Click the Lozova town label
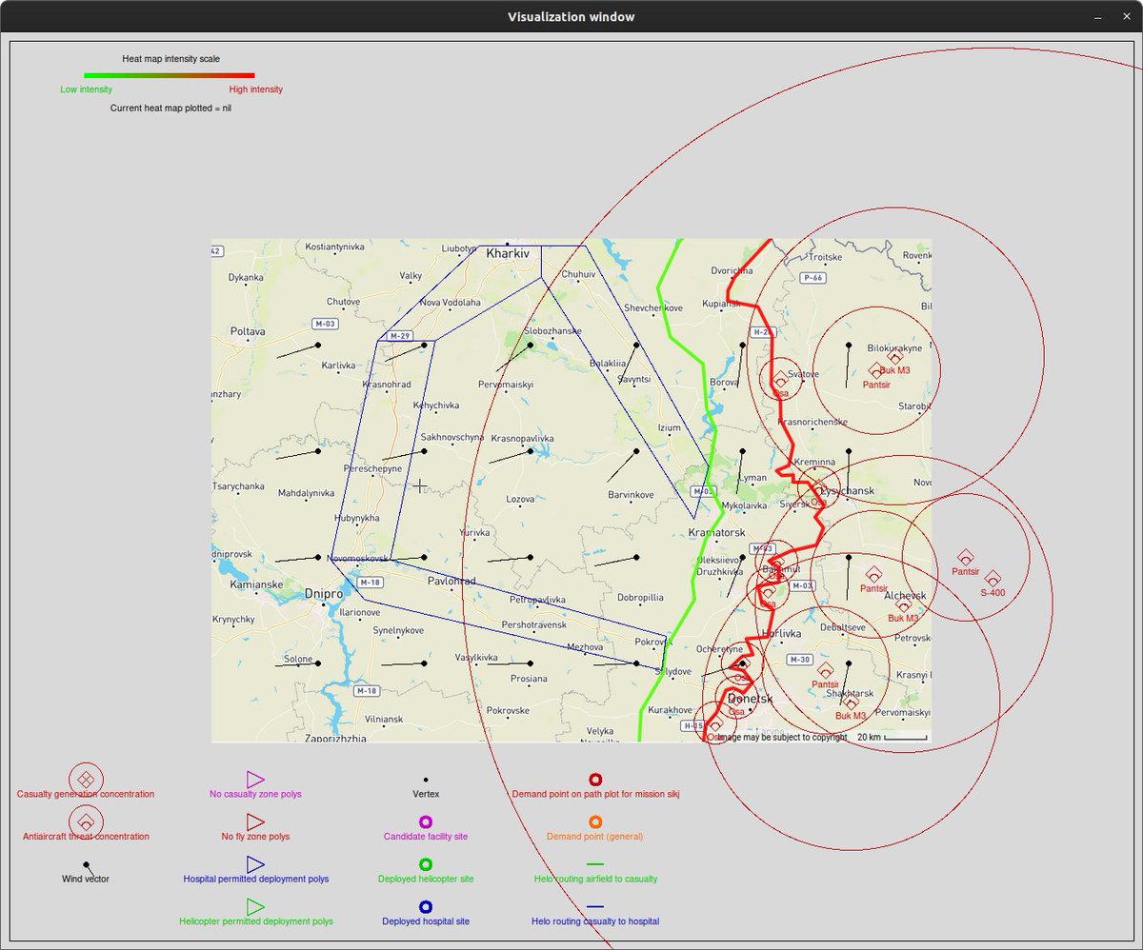The image size is (1143, 950). click(x=520, y=499)
